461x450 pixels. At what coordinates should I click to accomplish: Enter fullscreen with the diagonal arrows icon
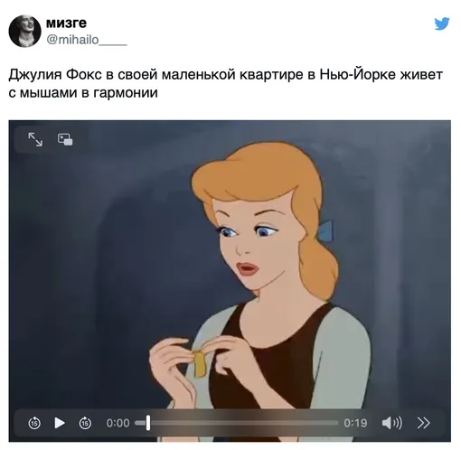(35, 139)
